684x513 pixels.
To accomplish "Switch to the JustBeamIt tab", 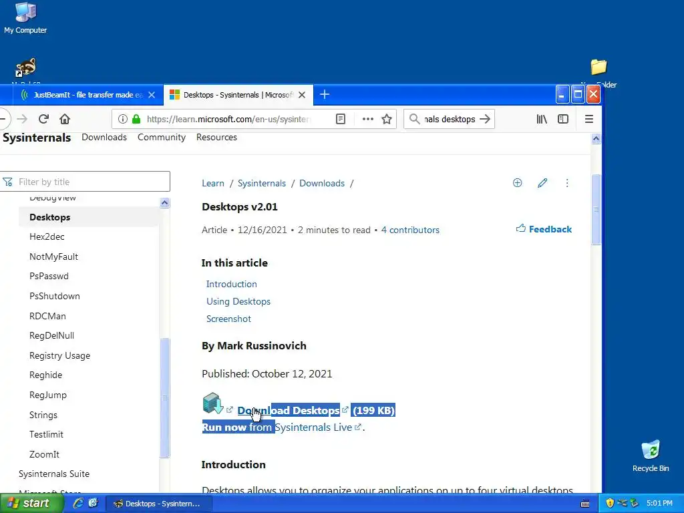I will (x=88, y=95).
